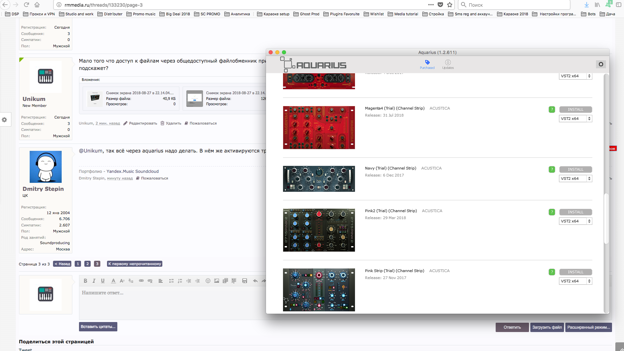The image size is (624, 351).
Task: Click the help icon for Pink2
Action: tap(552, 212)
